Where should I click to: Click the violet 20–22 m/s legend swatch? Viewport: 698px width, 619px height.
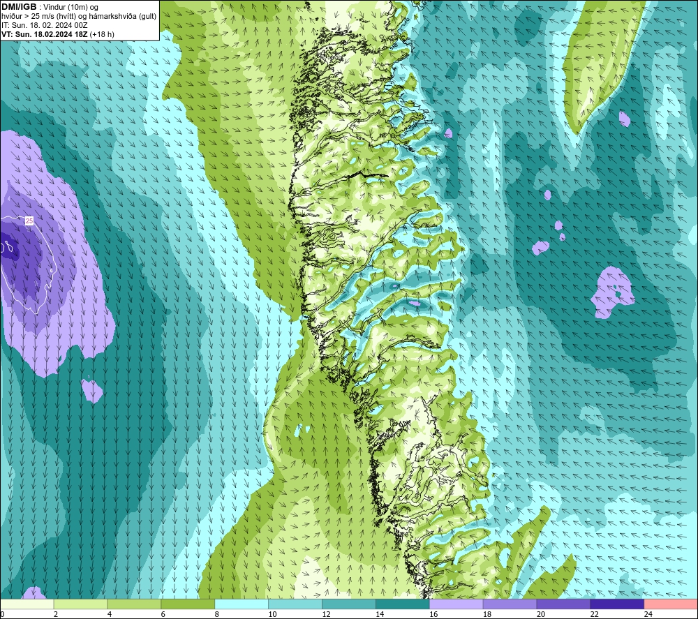click(x=563, y=604)
